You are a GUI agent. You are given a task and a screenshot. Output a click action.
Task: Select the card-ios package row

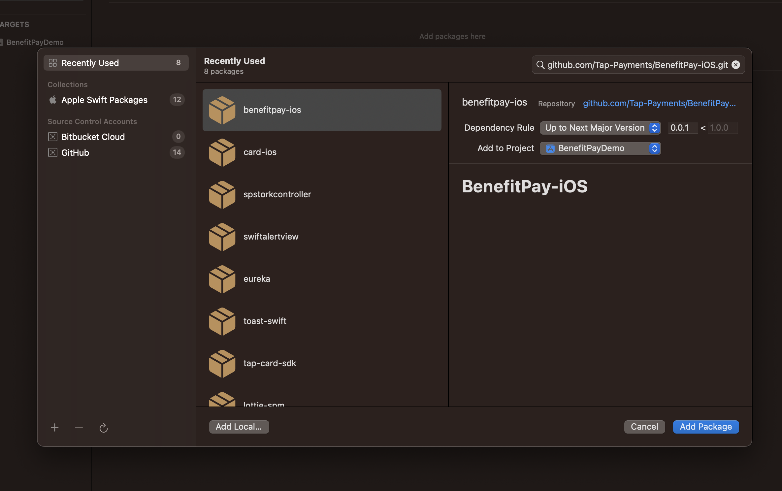point(322,152)
